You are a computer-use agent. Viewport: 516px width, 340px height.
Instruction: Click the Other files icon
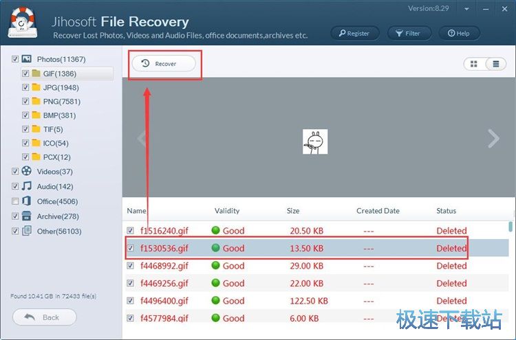[x=27, y=231]
